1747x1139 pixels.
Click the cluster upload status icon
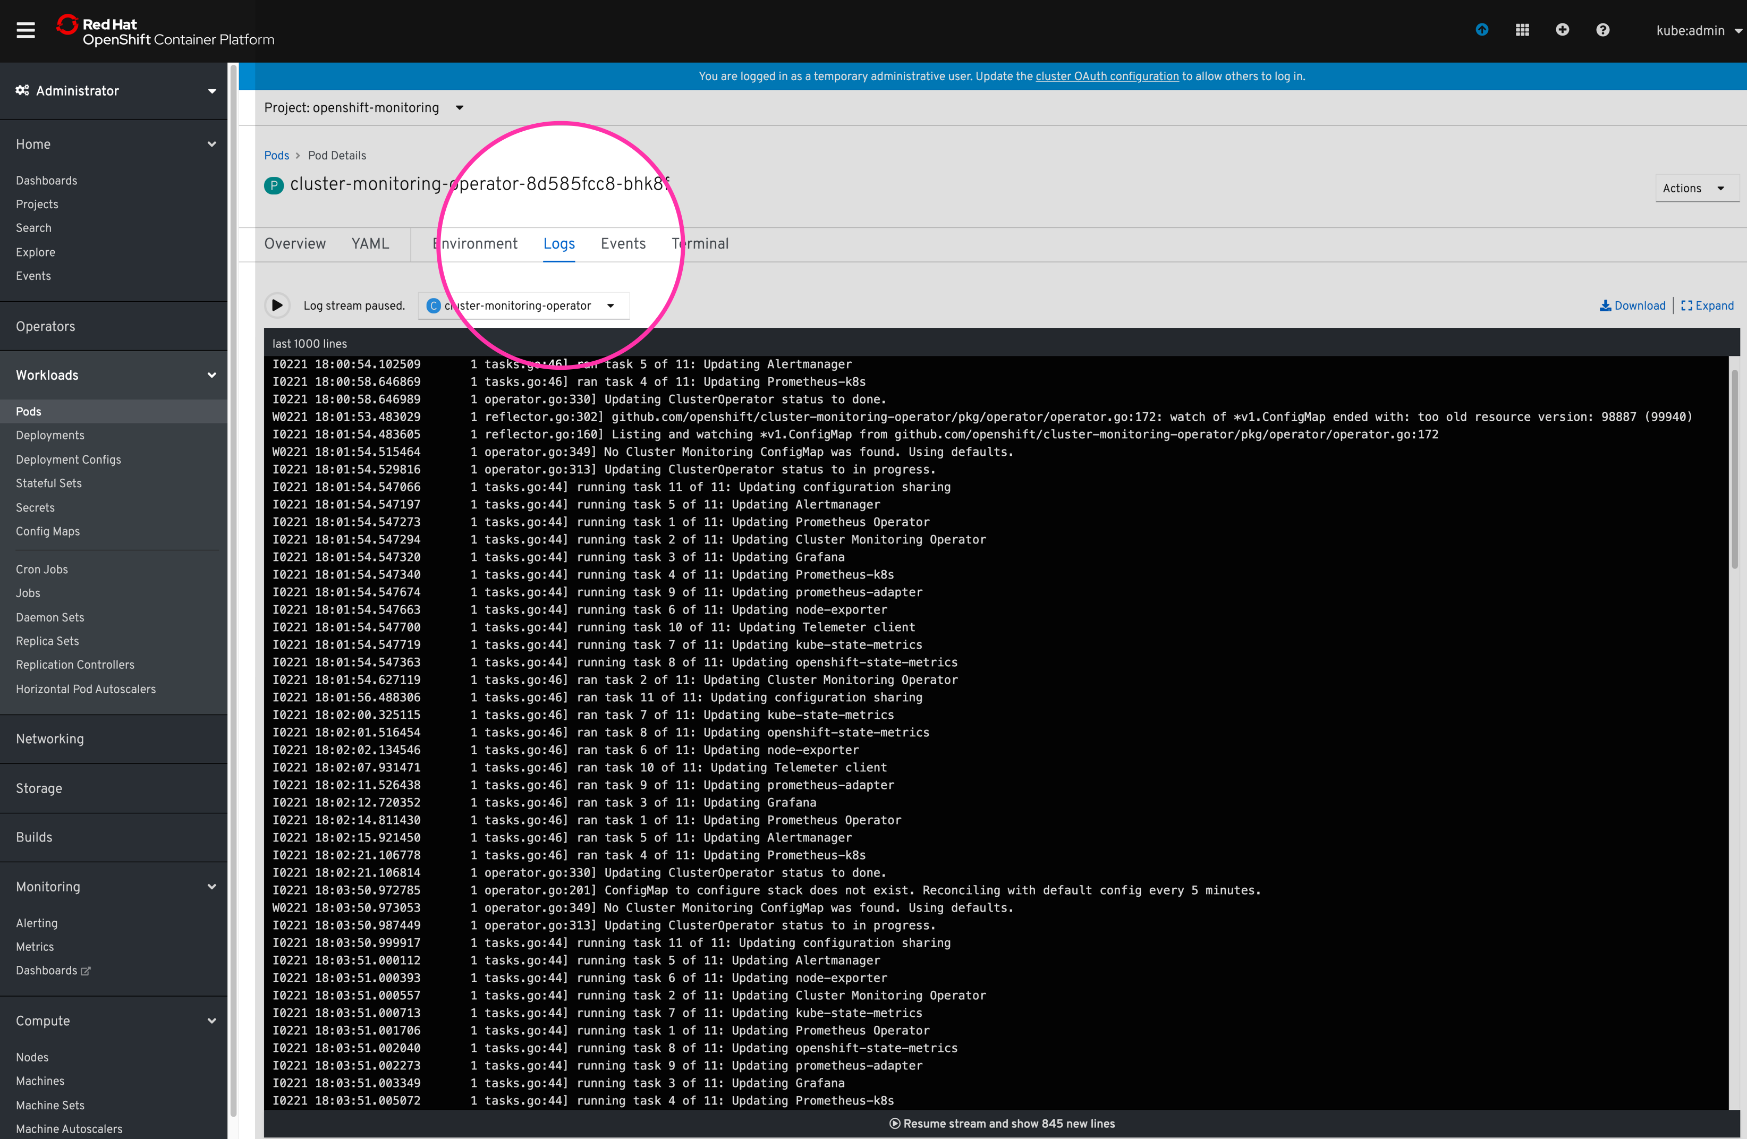pyautogui.click(x=1482, y=30)
